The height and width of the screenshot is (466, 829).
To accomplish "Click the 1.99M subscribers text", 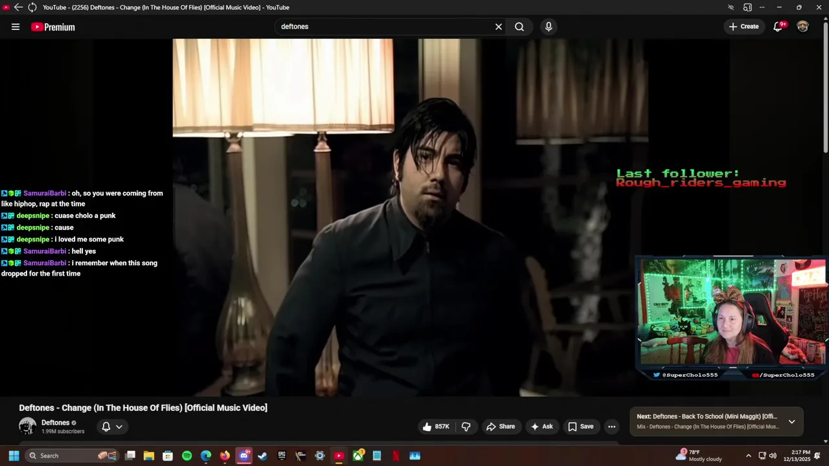I will coord(63,432).
